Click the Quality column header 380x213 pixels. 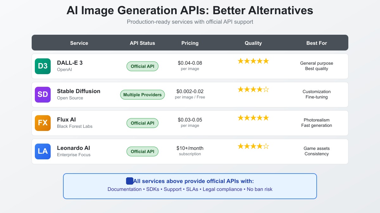tap(253, 43)
